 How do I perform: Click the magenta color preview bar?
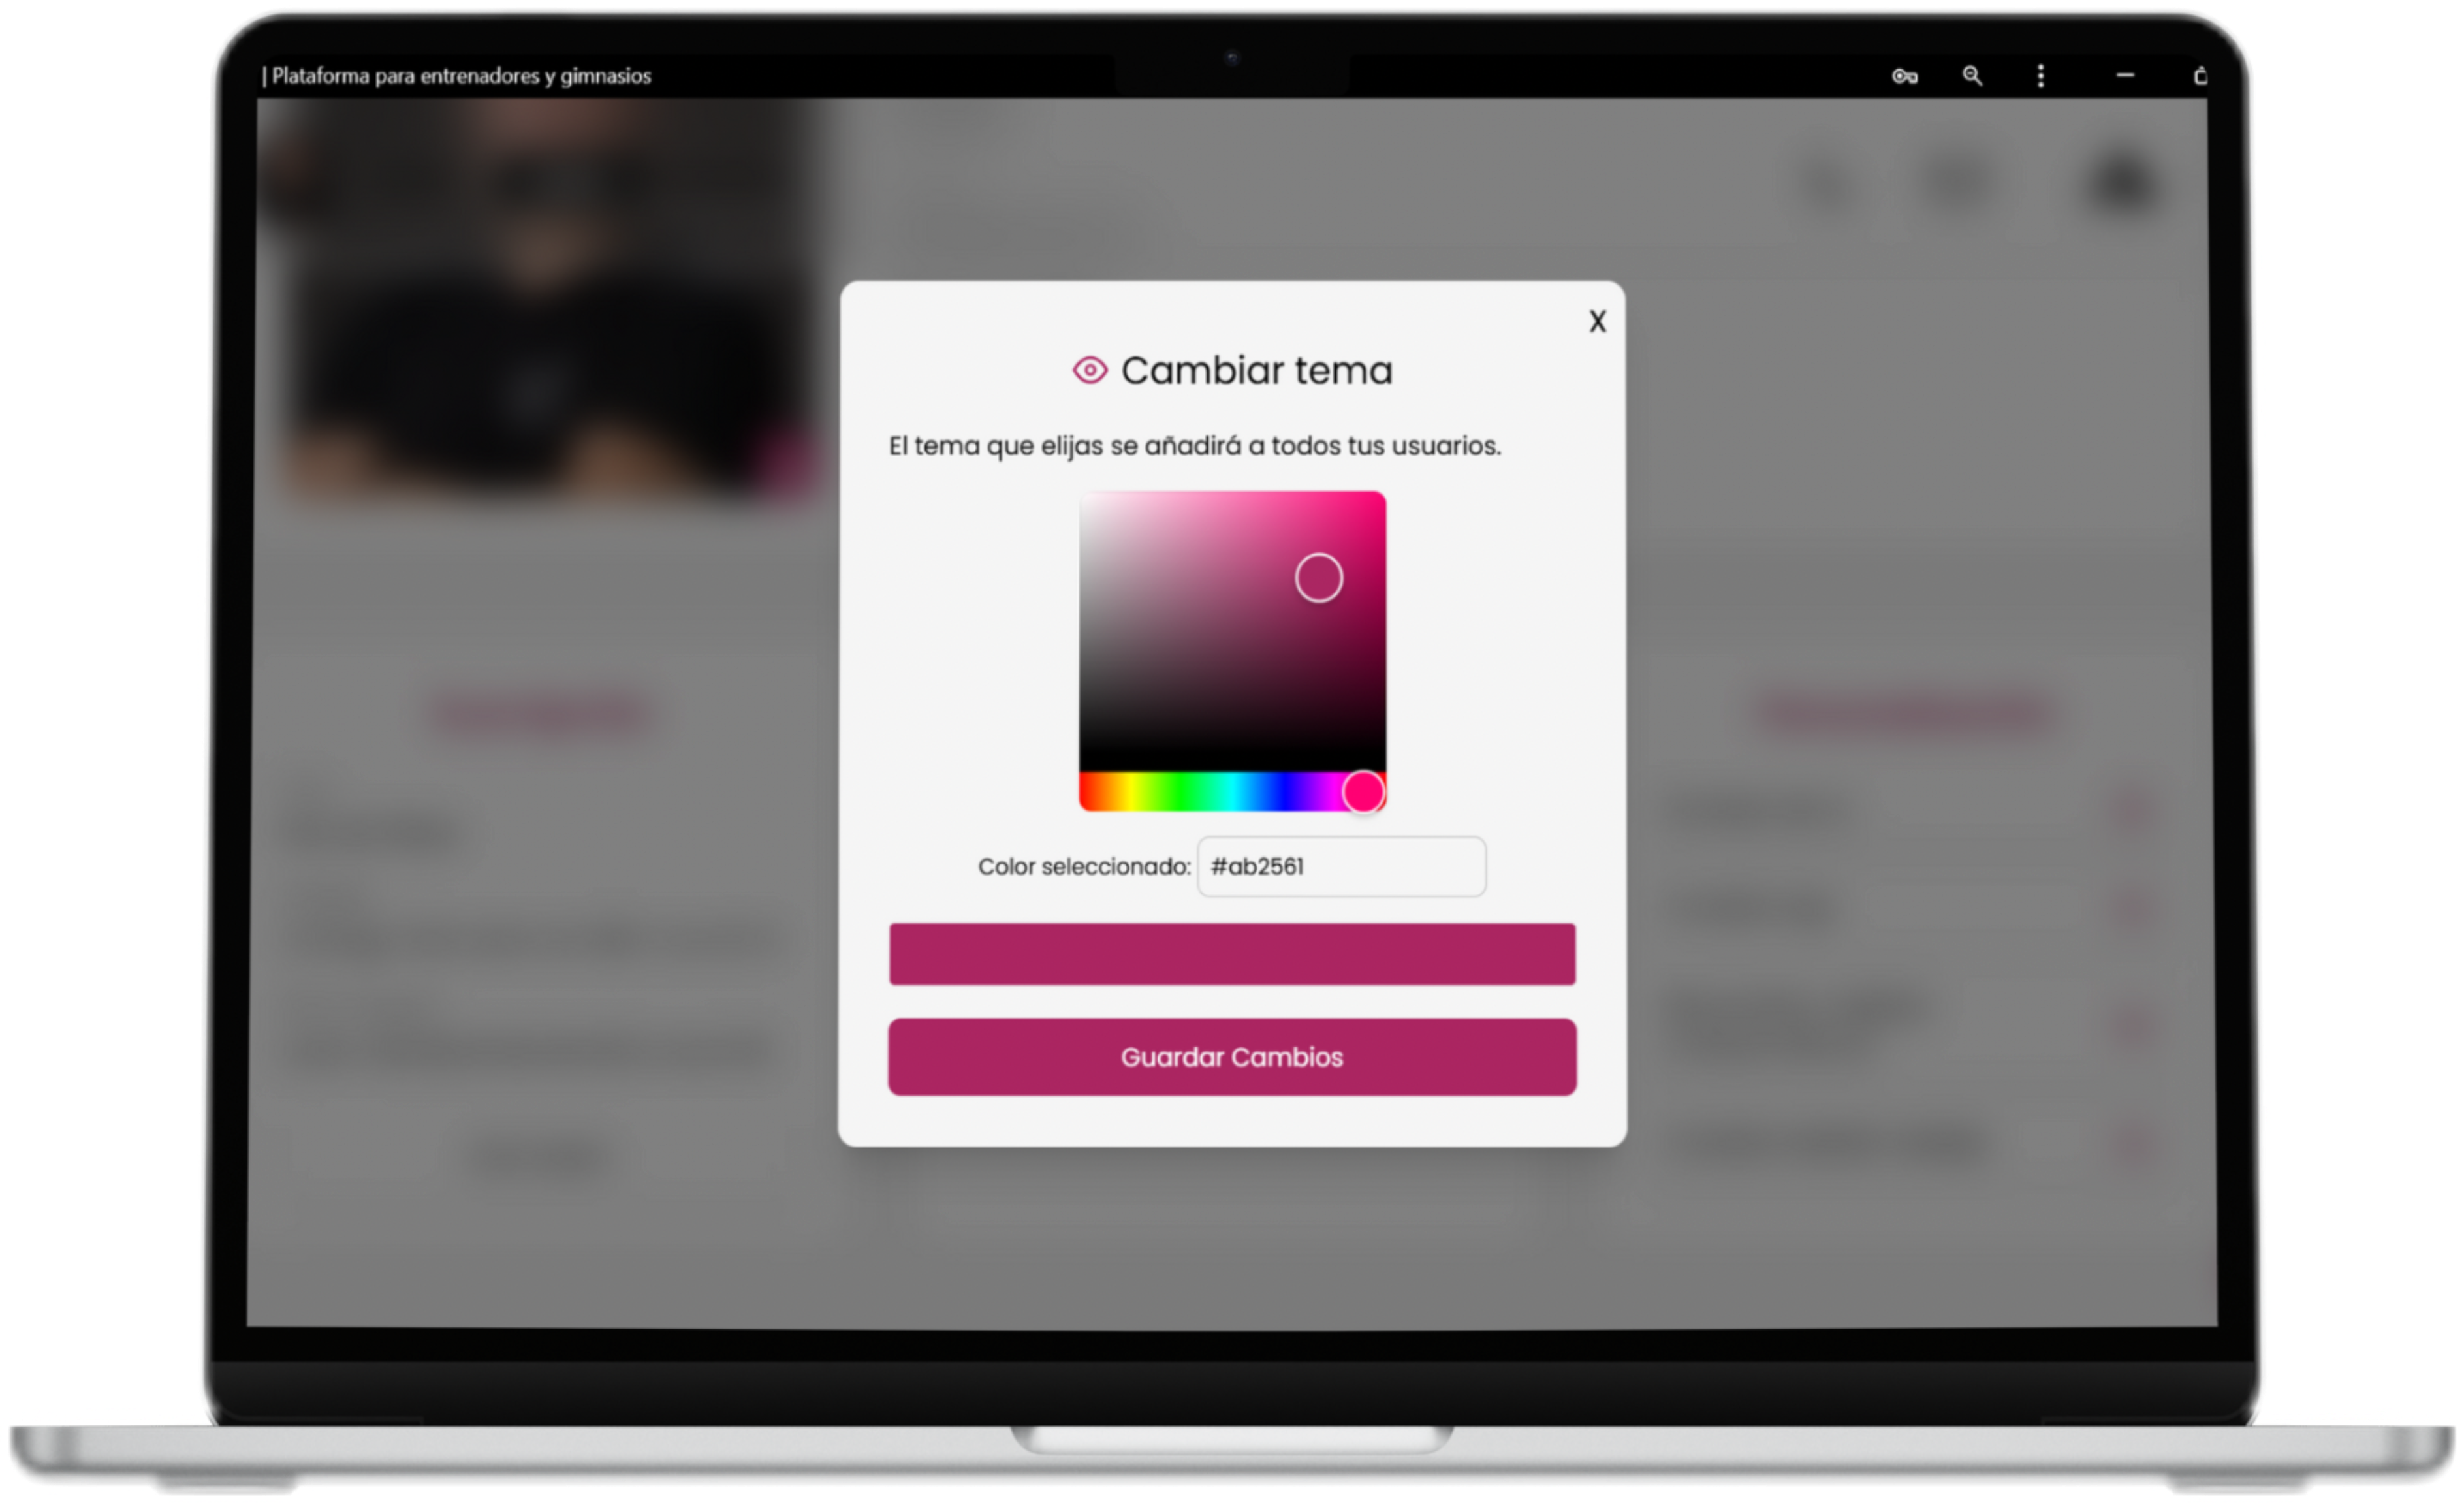[1232, 953]
